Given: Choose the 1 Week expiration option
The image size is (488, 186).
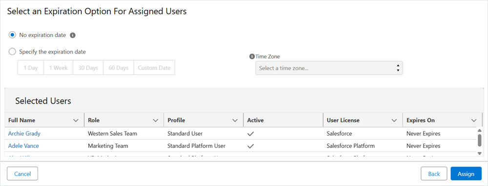Looking at the screenshot, I should (x=58, y=68).
